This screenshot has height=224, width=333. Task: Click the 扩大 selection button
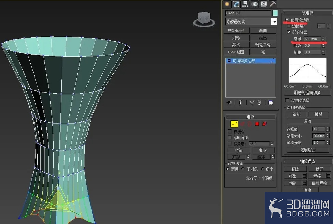(263, 150)
